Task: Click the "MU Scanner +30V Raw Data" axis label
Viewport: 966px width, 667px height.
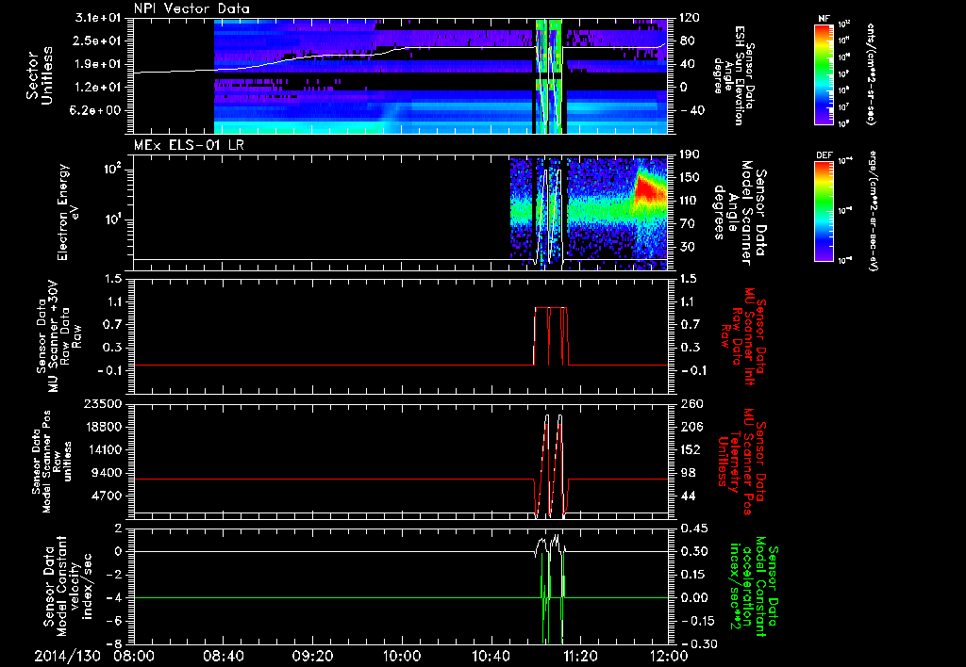Action: click(59, 336)
